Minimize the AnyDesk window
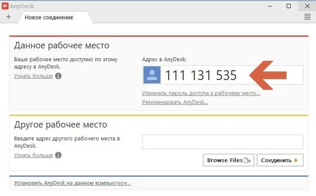This screenshot has width=316, height=196. point(270,6)
